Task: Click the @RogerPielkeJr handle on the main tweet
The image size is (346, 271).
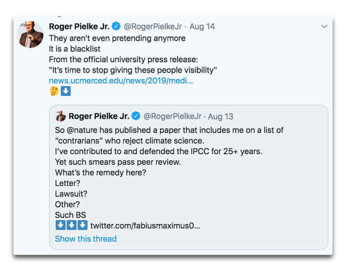Action: click(x=154, y=27)
